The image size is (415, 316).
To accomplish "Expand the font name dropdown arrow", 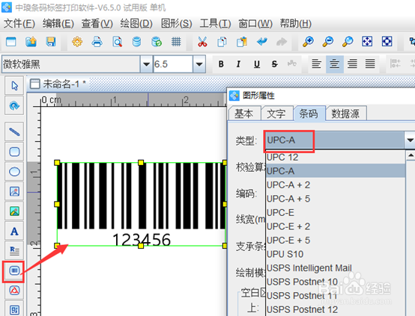I will (x=146, y=64).
